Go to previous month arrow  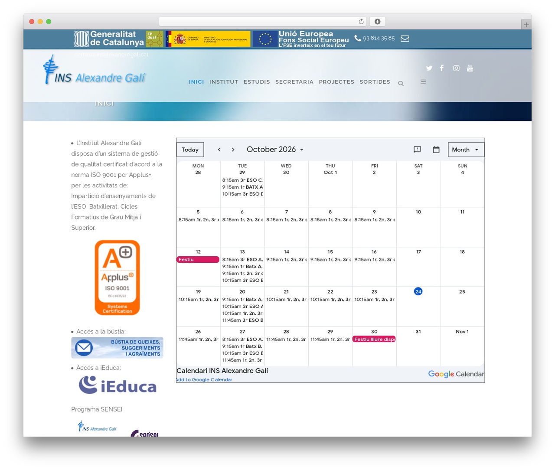[219, 150]
